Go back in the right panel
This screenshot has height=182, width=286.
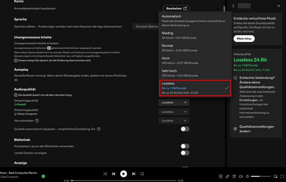tap(233, 6)
